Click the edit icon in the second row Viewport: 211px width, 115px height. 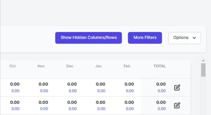177,105
